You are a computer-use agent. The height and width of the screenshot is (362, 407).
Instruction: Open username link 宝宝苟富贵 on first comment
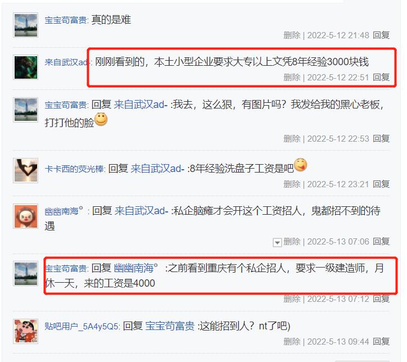click(x=66, y=20)
